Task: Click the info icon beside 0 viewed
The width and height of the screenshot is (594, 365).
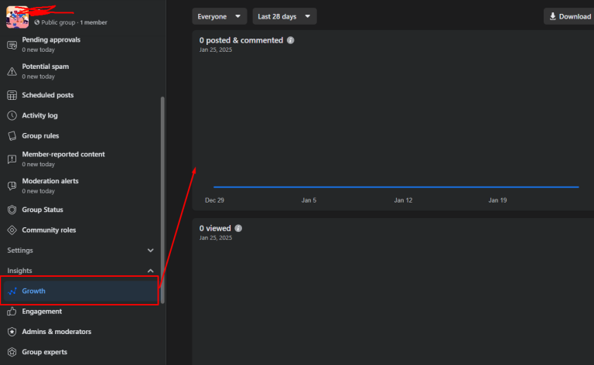Action: click(x=238, y=228)
